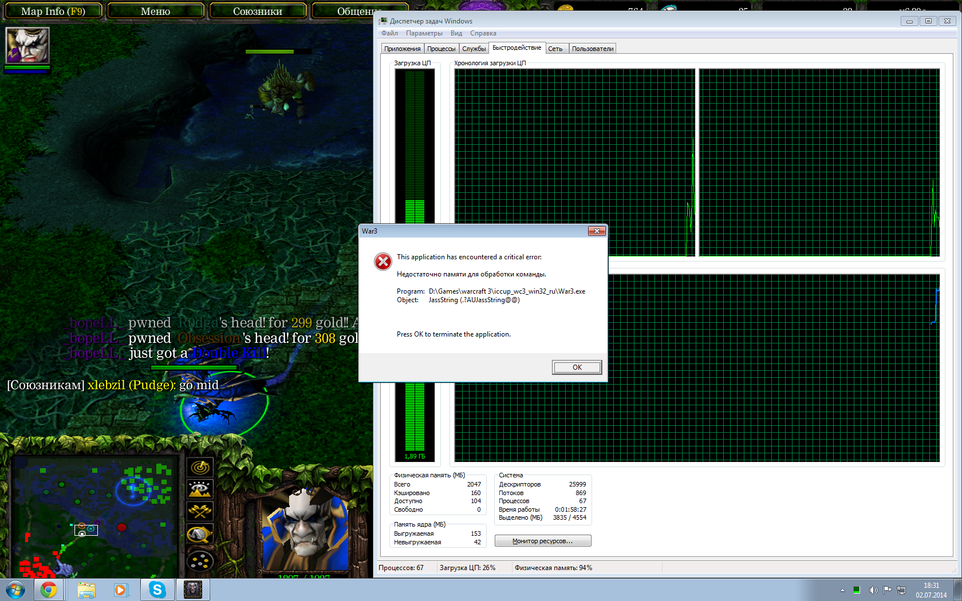Open the Союзники game button

258,11
